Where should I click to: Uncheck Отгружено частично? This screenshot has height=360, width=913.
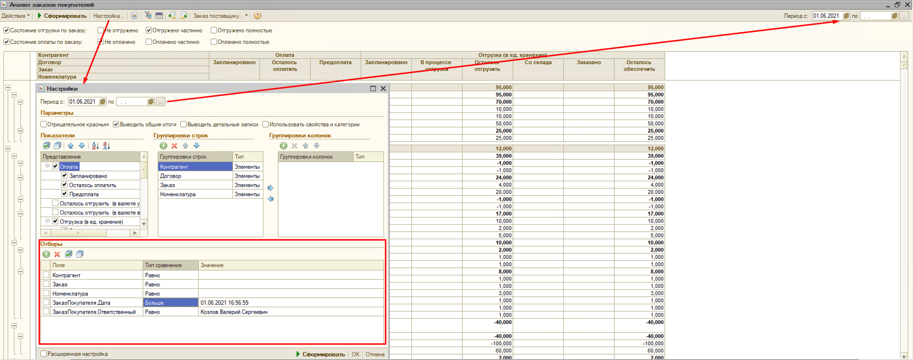tap(148, 30)
